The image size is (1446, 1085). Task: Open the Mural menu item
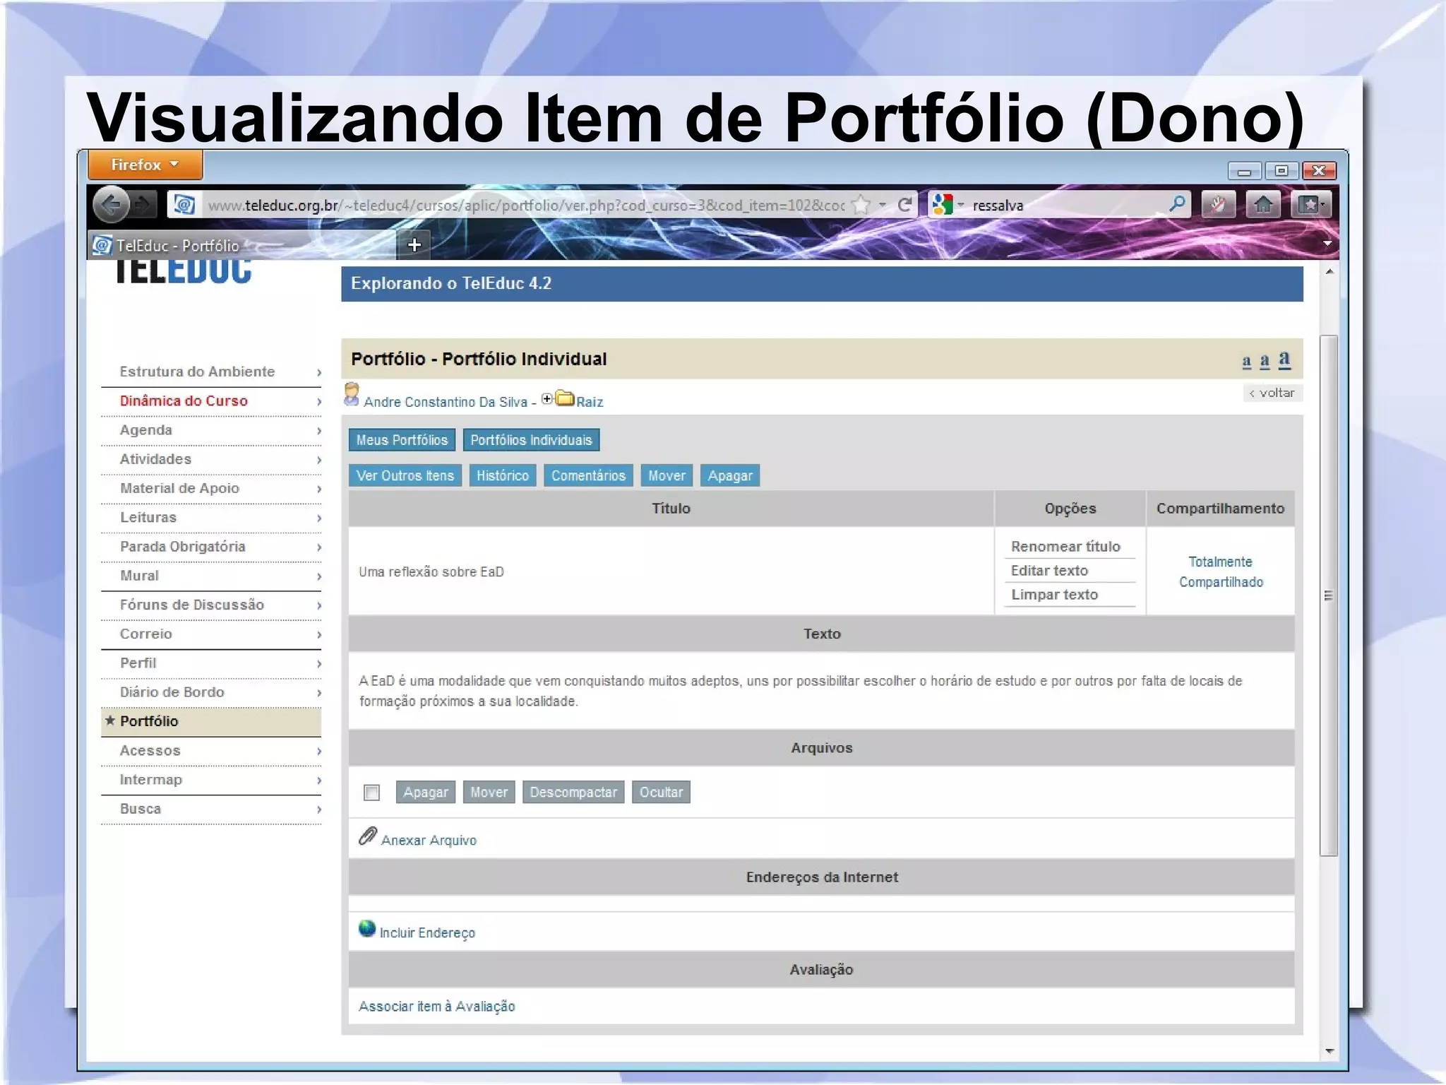139,576
